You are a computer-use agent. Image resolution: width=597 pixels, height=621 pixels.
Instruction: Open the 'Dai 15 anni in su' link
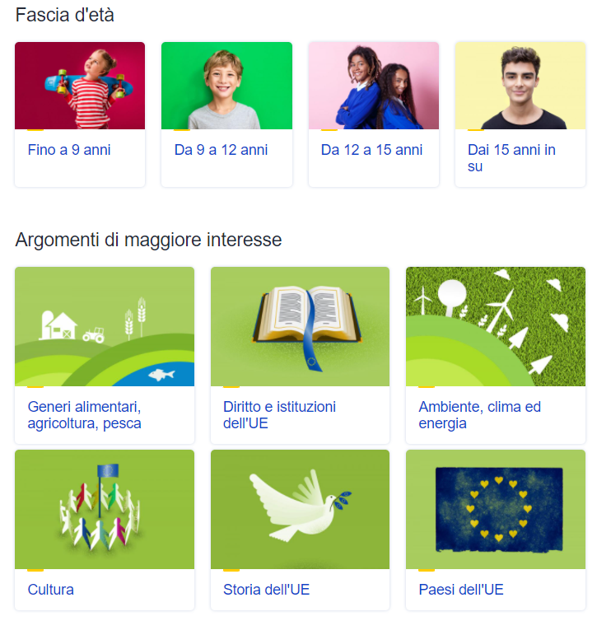pos(511,158)
